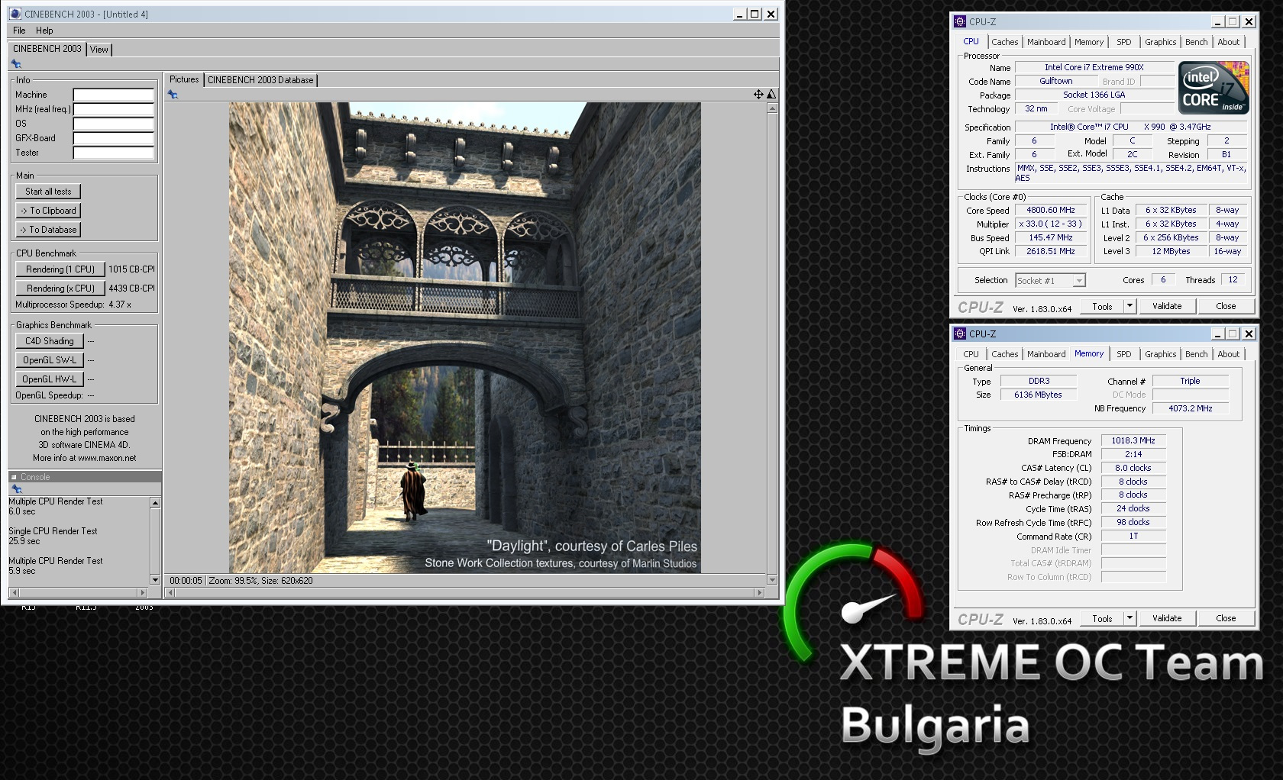Click the Intel Core i7 logo

point(1214,87)
